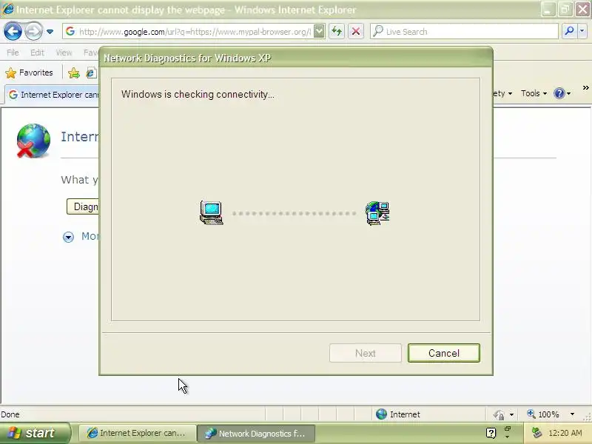Click the 'Windows is checking connectivity...' text
This screenshot has width=592, height=444.
pos(198,95)
